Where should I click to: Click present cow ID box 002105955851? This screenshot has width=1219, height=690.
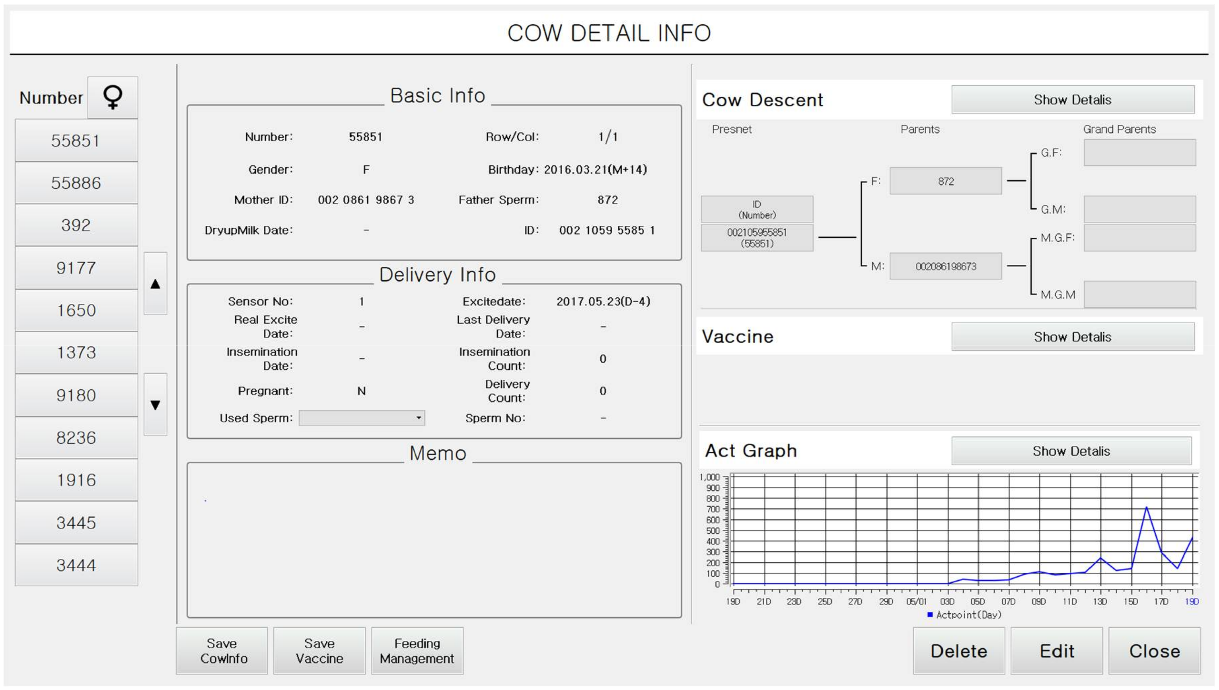coord(757,238)
